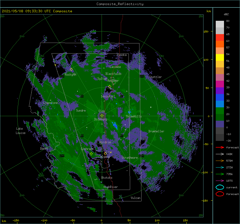Click the Limestone label
The height and width of the screenshot is (224, 240).
point(50,103)
